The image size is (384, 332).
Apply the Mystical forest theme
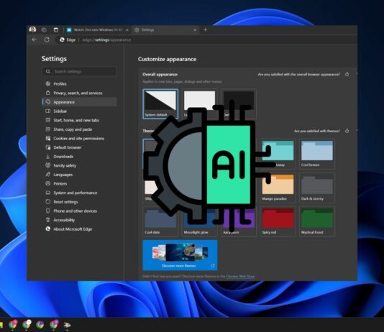point(317,221)
